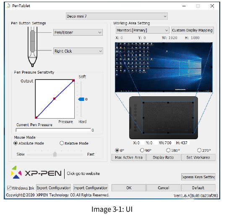Image resolution: width=229 pixels, height=217 pixels.
Task: Click the tablet active area top-left handle
Action: (x=143, y=103)
